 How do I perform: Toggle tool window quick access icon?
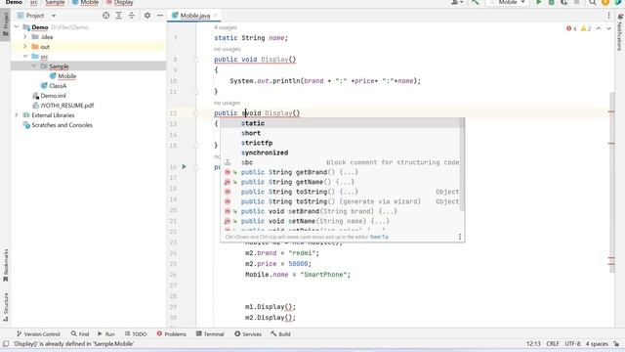point(6,344)
